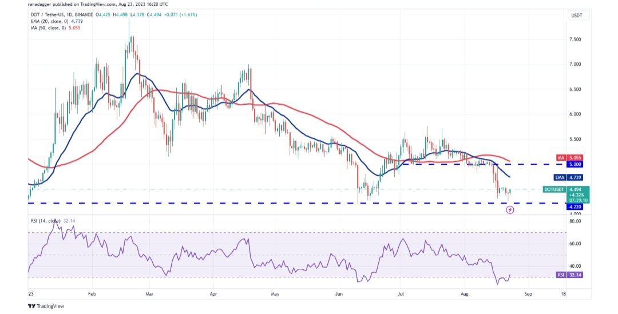
Task: Click the Mar label on time axis
Action: pyautogui.click(x=150, y=292)
